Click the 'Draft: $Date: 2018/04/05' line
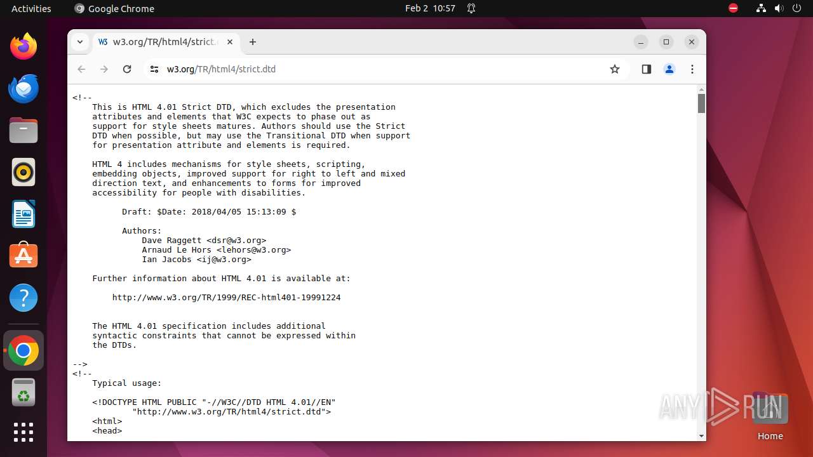The height and width of the screenshot is (457, 813). (x=209, y=212)
